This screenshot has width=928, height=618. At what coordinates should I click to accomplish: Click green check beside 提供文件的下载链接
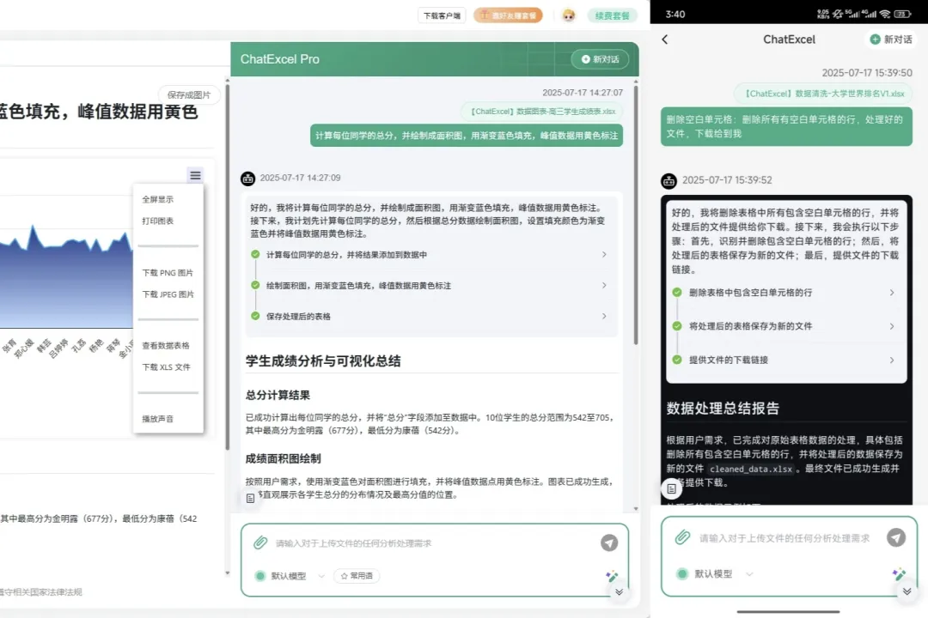(677, 360)
